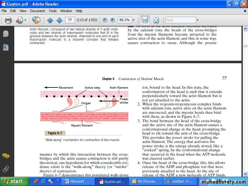Viewport: 248px width, 186px height.
Task: Toggle the Fit Width scrolling mode button
Action: (x=144, y=20)
